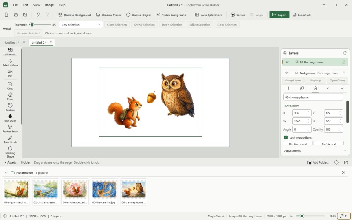
Task: Click Remove Background in the toolbar
Action: [74, 15]
